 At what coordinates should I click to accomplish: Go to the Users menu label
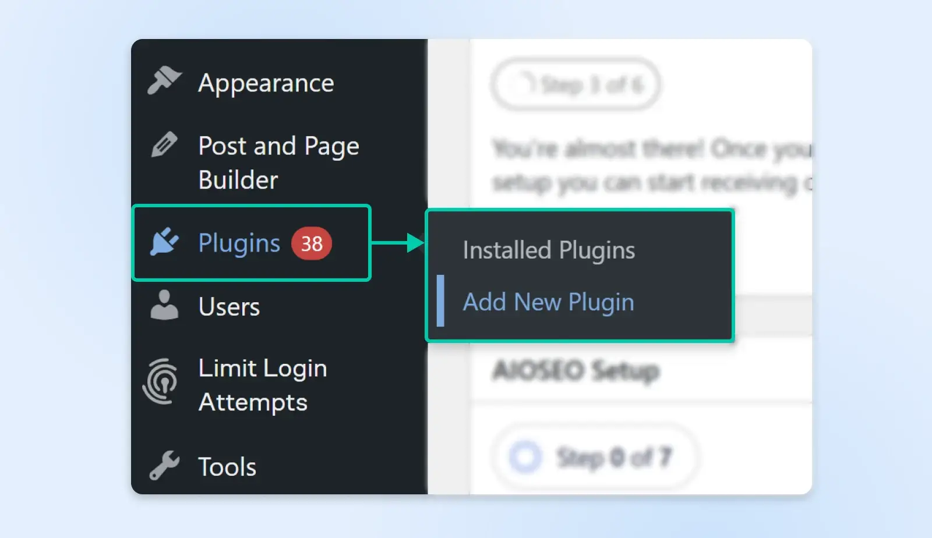[x=229, y=307]
